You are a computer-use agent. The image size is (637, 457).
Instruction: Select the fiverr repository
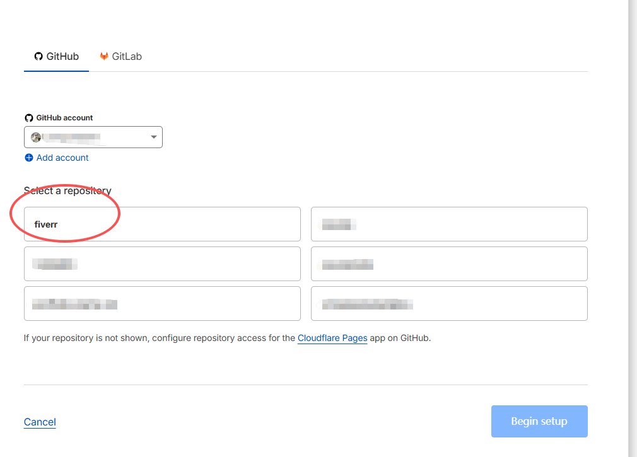coord(162,224)
